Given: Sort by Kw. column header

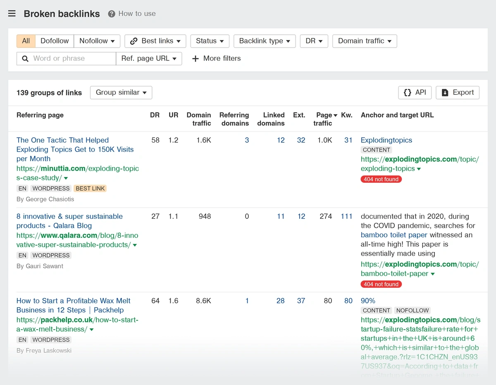Looking at the screenshot, I should [347, 115].
